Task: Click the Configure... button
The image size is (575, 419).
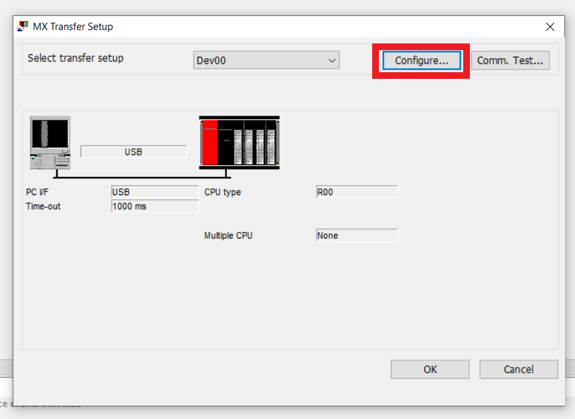Action: tap(421, 60)
